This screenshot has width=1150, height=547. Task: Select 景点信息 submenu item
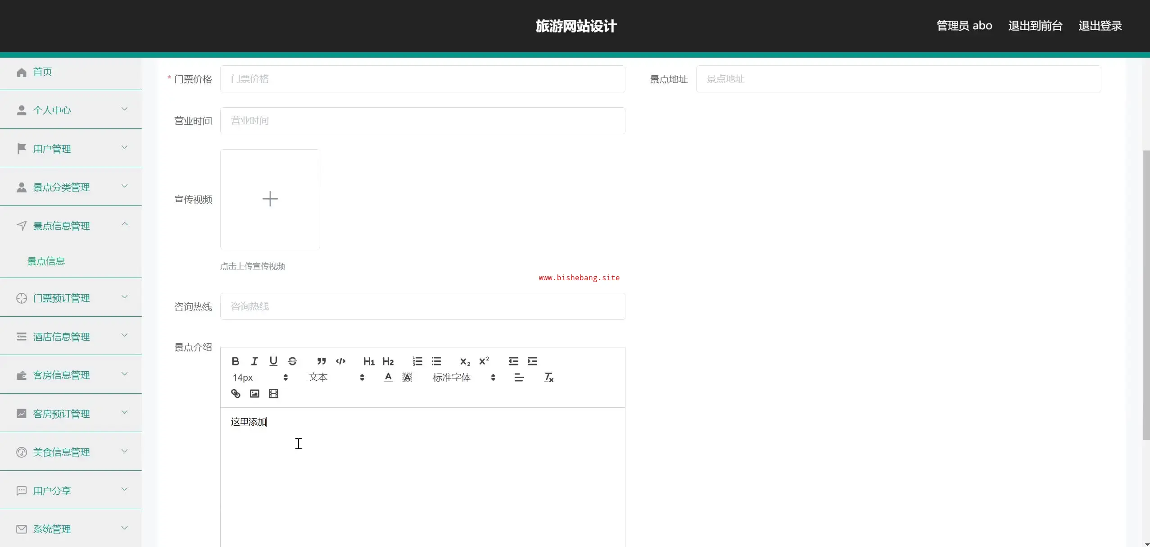(46, 261)
